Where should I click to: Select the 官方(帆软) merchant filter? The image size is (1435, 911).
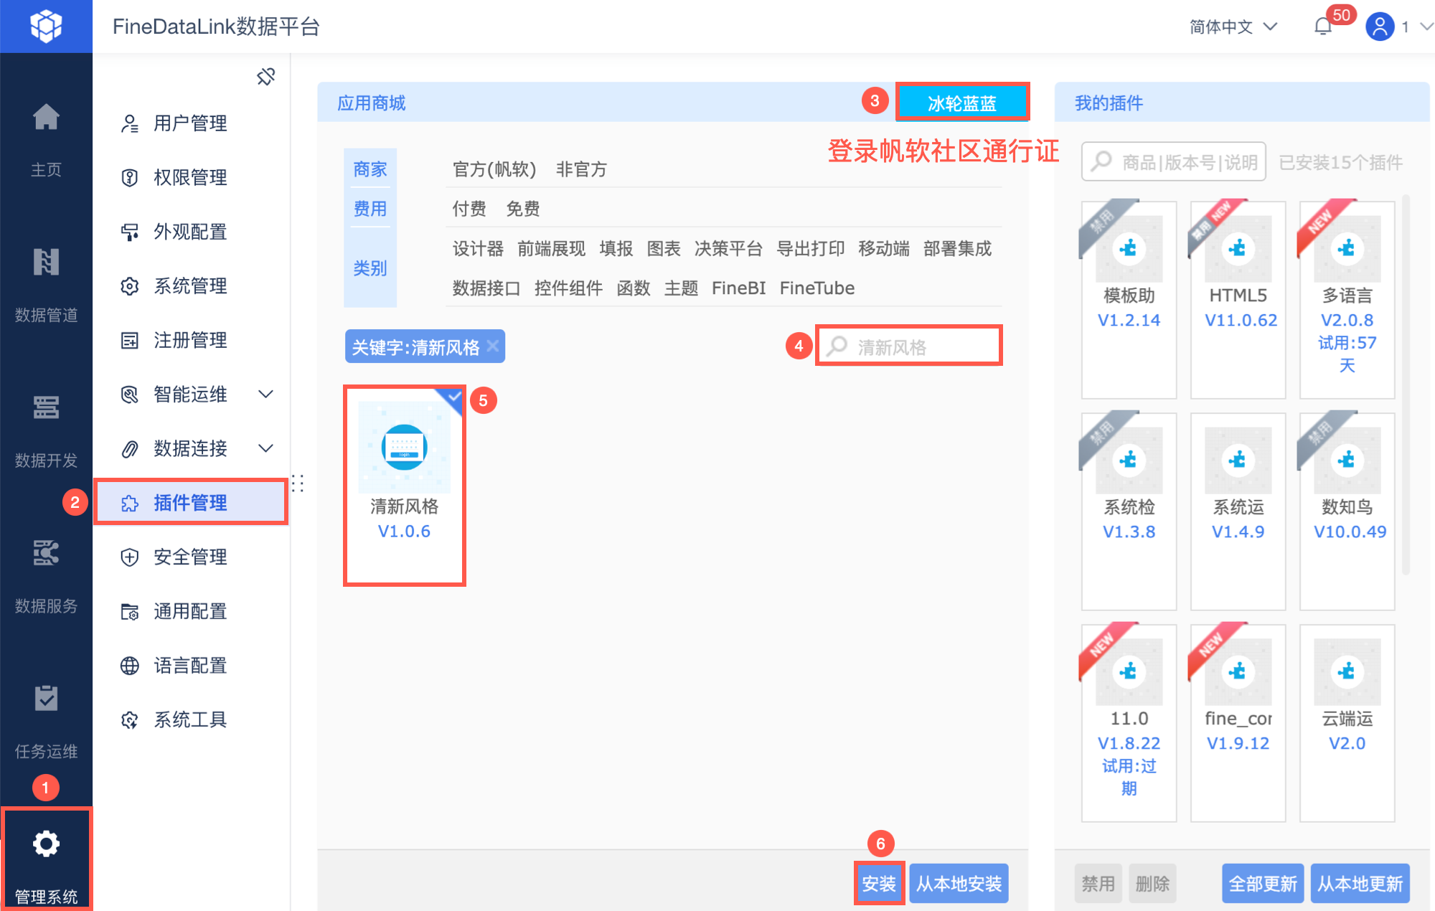[x=494, y=169]
